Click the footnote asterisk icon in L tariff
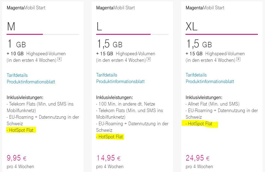This screenshot has width=265, height=172. (x=149, y=59)
